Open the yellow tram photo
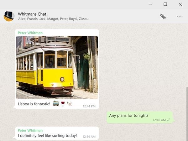This screenshot has height=141, width=188. (57, 67)
